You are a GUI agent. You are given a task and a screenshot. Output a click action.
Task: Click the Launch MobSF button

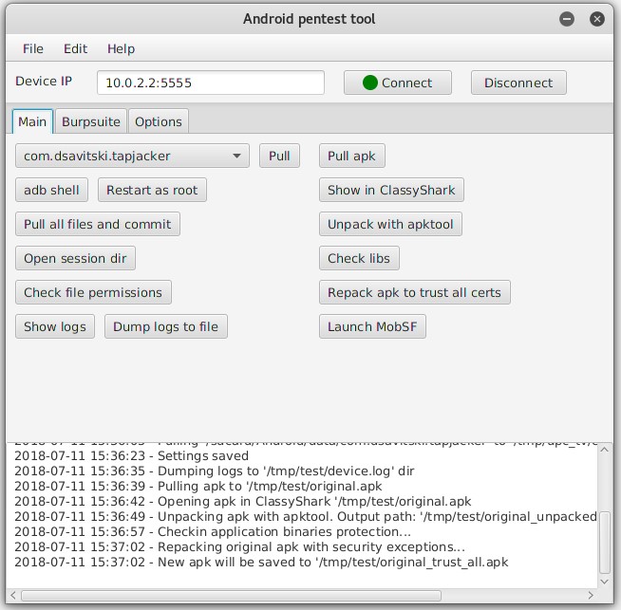pyautogui.click(x=372, y=326)
